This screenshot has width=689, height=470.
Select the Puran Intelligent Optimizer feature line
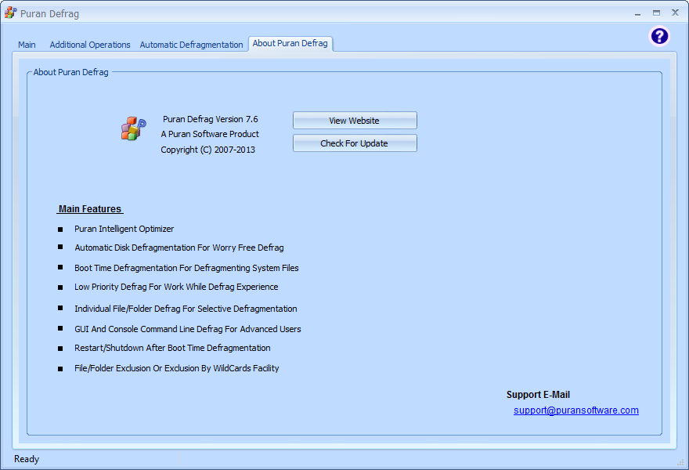coord(124,229)
